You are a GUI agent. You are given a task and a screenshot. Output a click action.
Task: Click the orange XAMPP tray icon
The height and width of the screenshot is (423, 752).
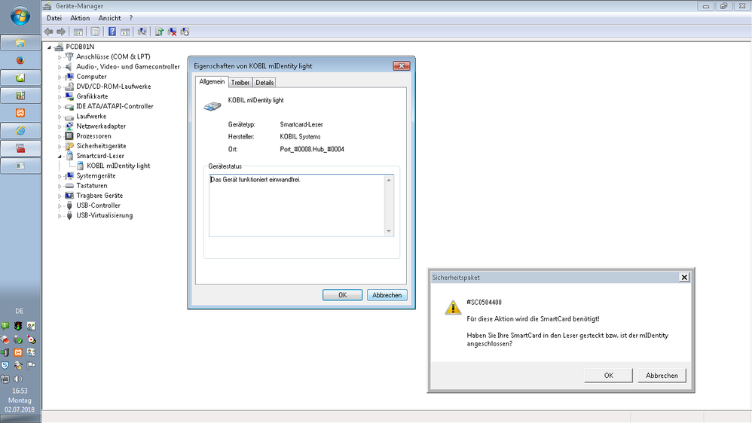pos(18,352)
